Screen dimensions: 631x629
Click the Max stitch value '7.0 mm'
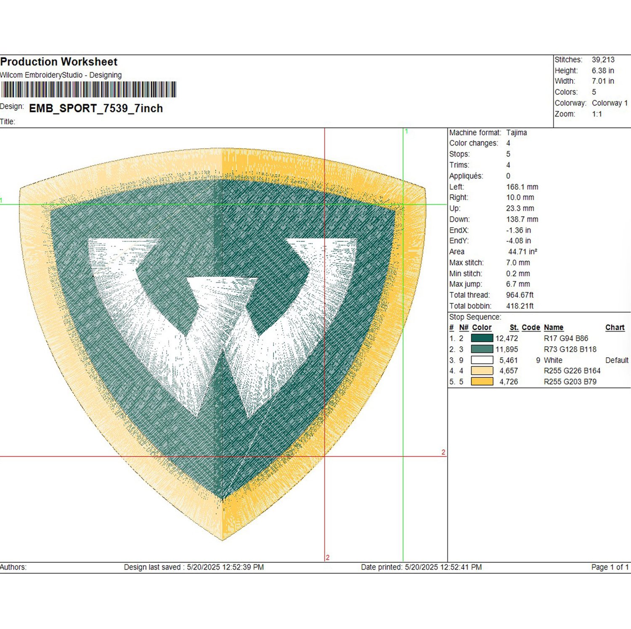[518, 263]
